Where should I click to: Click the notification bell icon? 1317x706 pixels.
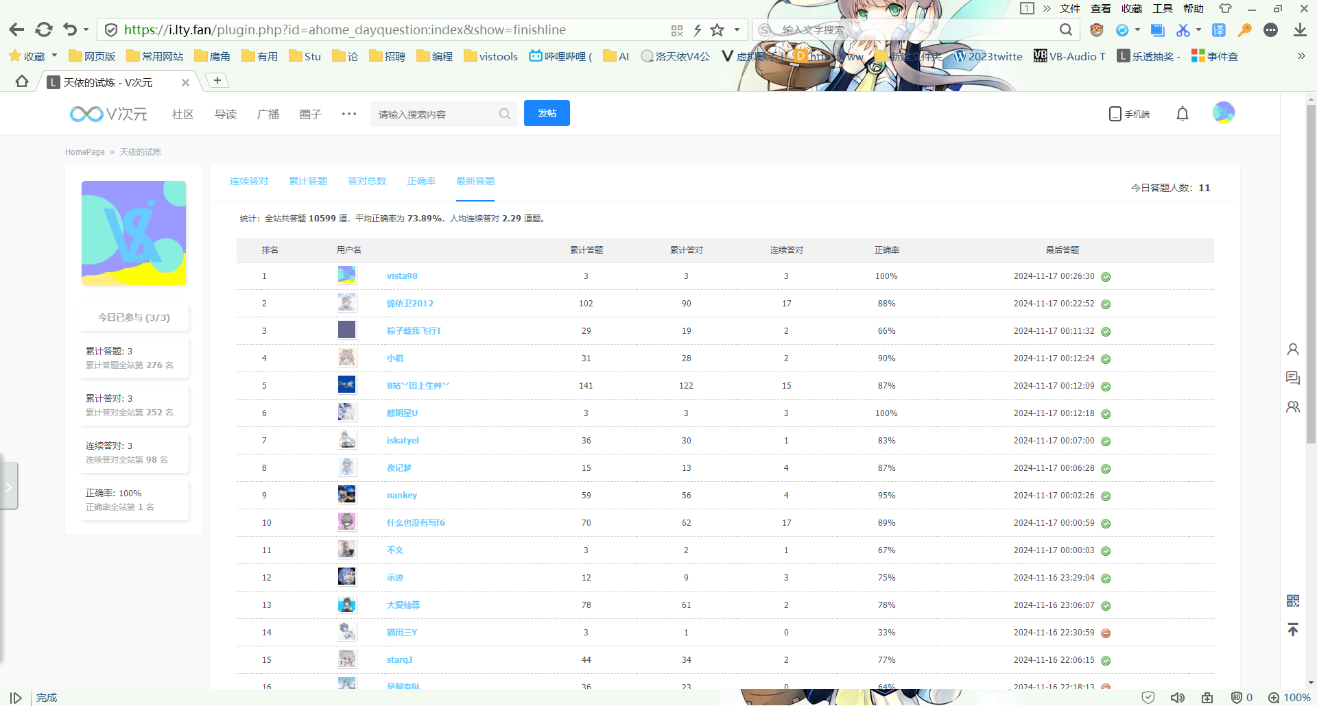pos(1183,114)
